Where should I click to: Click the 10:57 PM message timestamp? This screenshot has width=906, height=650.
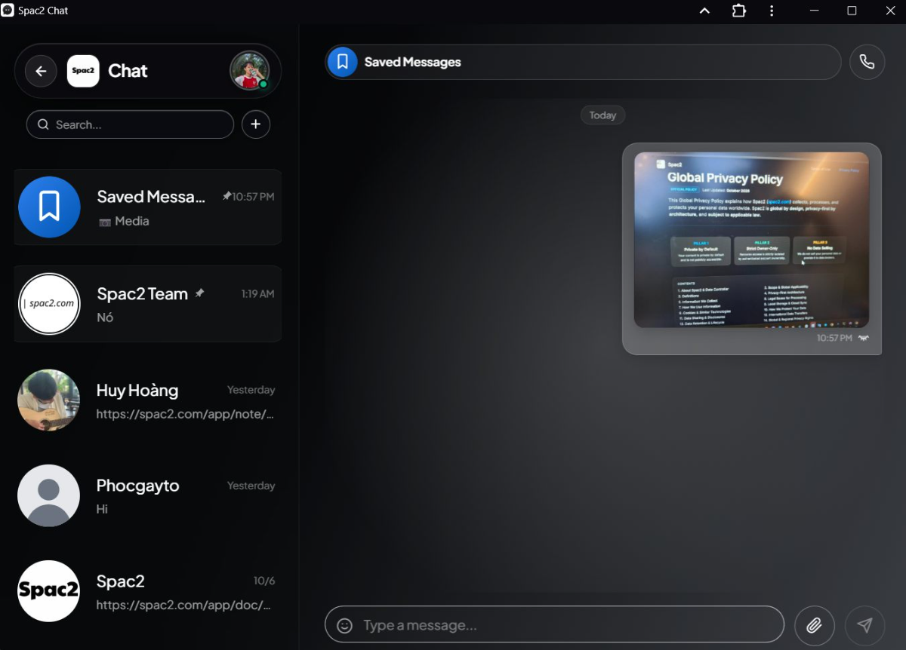tap(834, 338)
